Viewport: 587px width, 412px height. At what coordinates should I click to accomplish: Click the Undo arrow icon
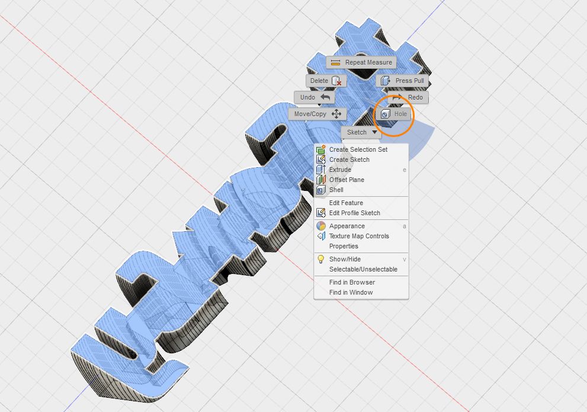tap(325, 98)
